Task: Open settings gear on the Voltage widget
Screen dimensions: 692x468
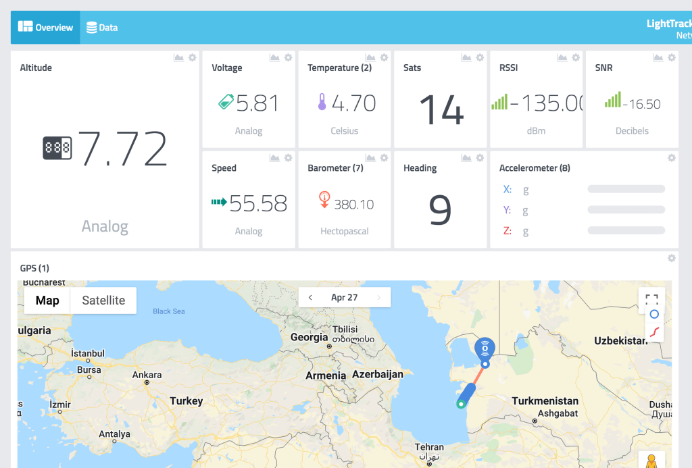Action: (x=288, y=58)
